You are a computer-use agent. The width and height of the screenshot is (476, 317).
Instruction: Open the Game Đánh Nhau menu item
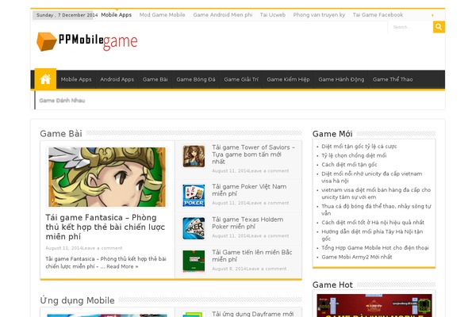pyautogui.click(x=62, y=101)
